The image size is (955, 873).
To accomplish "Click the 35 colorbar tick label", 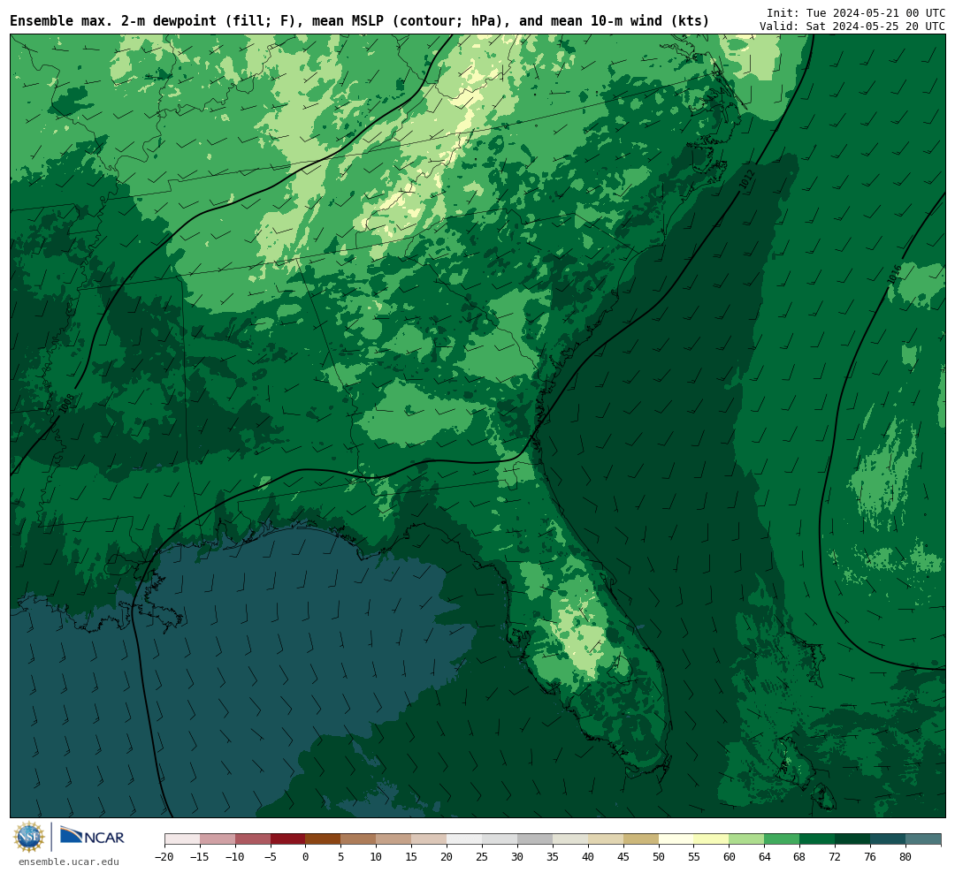I will [553, 856].
